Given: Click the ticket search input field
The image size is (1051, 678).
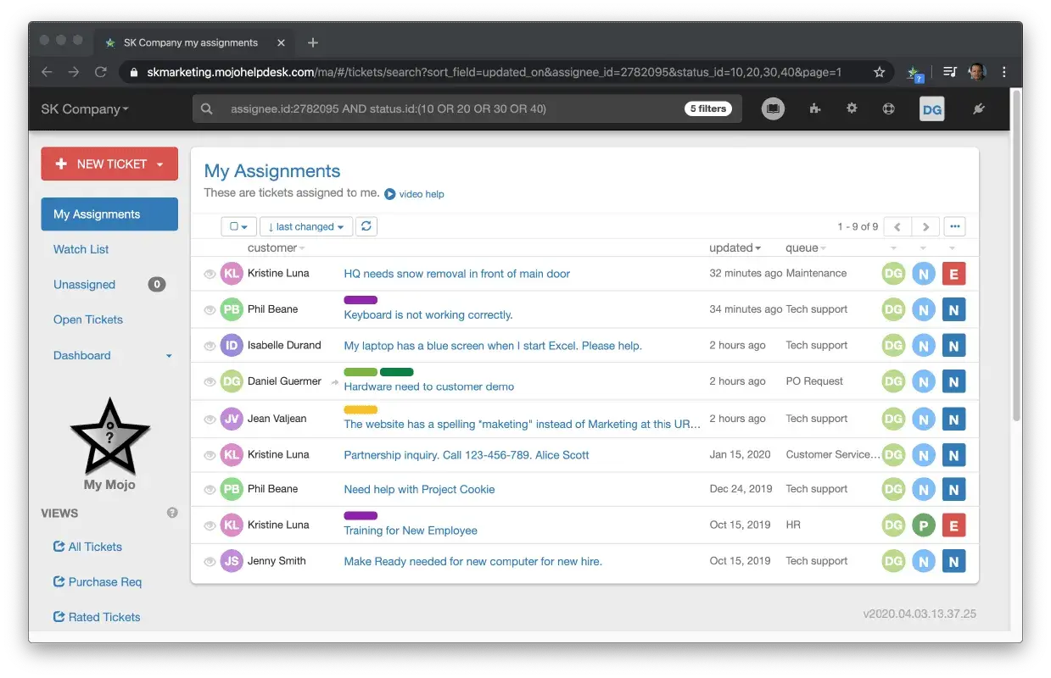Looking at the screenshot, I should tap(450, 108).
